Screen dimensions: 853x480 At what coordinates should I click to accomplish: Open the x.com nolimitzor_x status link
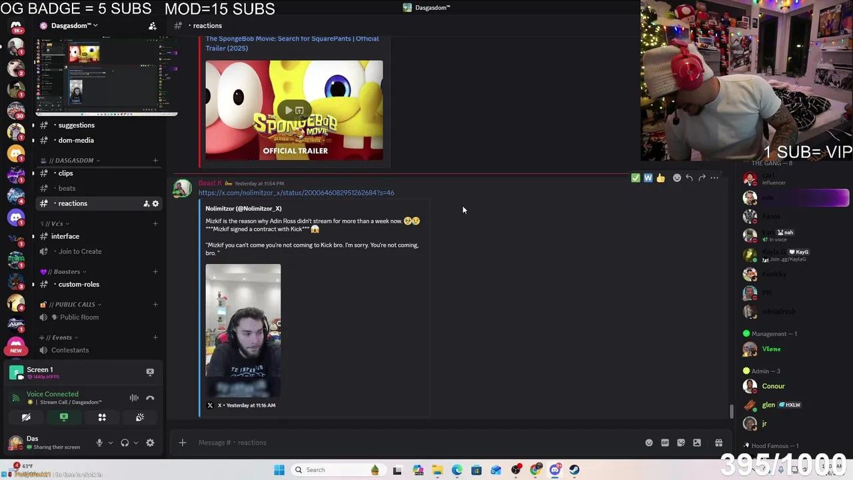click(x=296, y=193)
